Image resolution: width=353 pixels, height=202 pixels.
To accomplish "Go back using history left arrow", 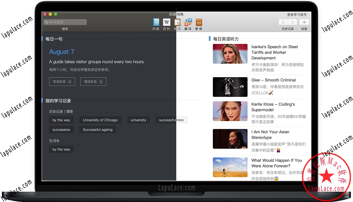I will point(283,22).
